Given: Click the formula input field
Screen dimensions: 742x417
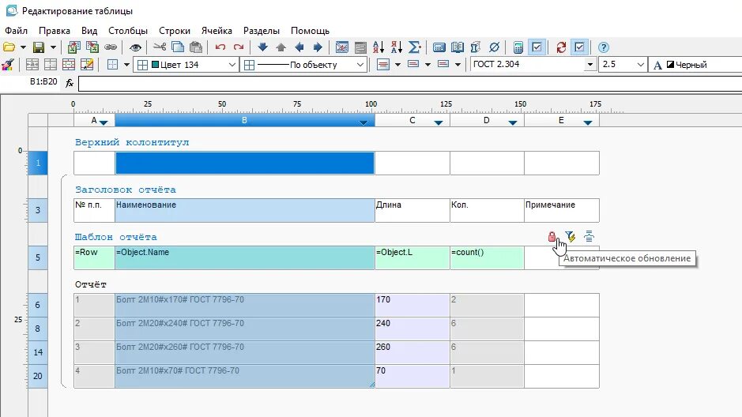Looking at the screenshot, I should [x=410, y=83].
